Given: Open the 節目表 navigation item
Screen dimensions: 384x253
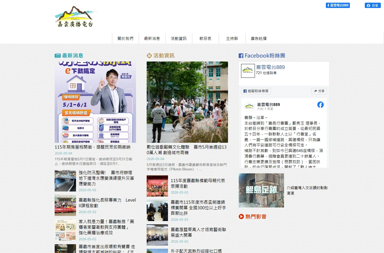Looking at the screenshot, I should click(205, 38).
